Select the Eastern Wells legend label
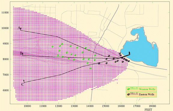Image resolution: width=173 pixels, height=111 pixels. (x=147, y=94)
